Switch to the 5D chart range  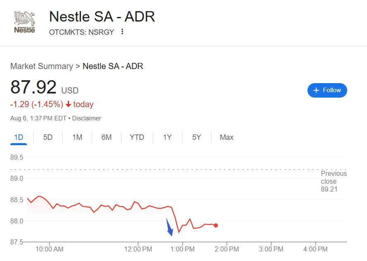coord(48,137)
